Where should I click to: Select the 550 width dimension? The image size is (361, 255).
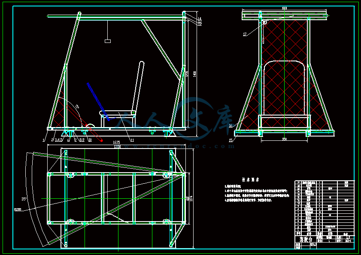(285, 139)
